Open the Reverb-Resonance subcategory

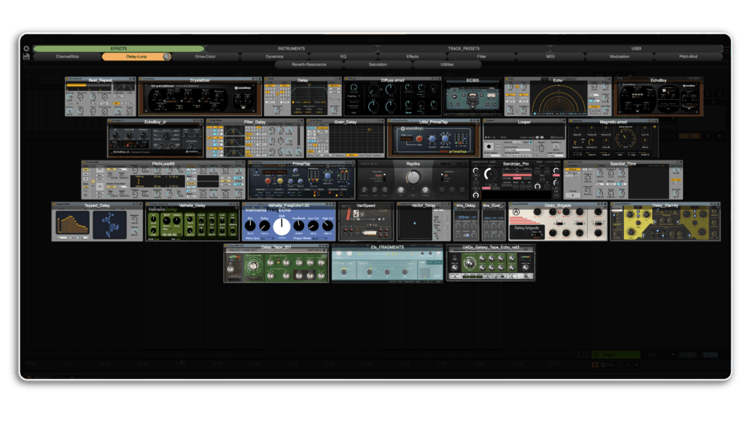click(x=308, y=64)
